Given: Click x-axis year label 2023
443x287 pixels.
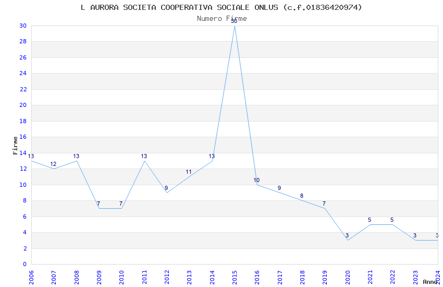Looking at the screenshot, I should 415,278.
